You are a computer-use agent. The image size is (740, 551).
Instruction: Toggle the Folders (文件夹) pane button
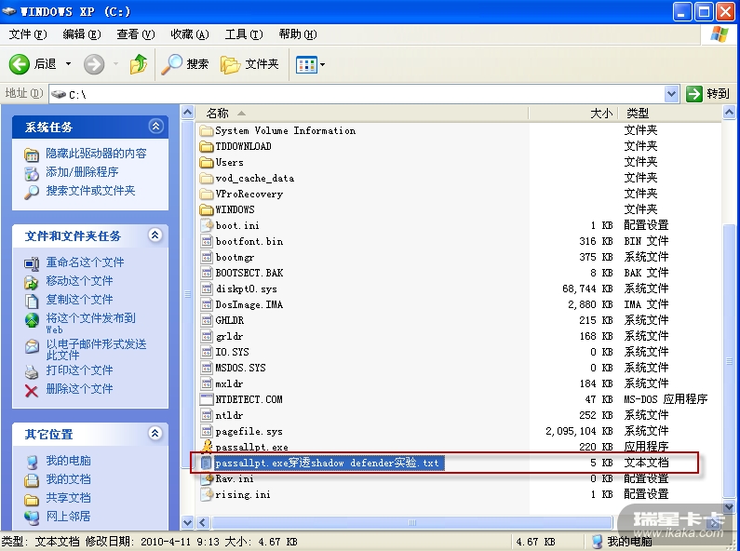[x=249, y=64]
